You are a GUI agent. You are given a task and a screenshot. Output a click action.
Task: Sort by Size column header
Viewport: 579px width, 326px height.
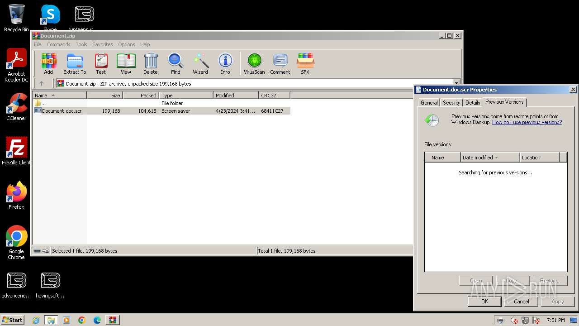(x=104, y=96)
